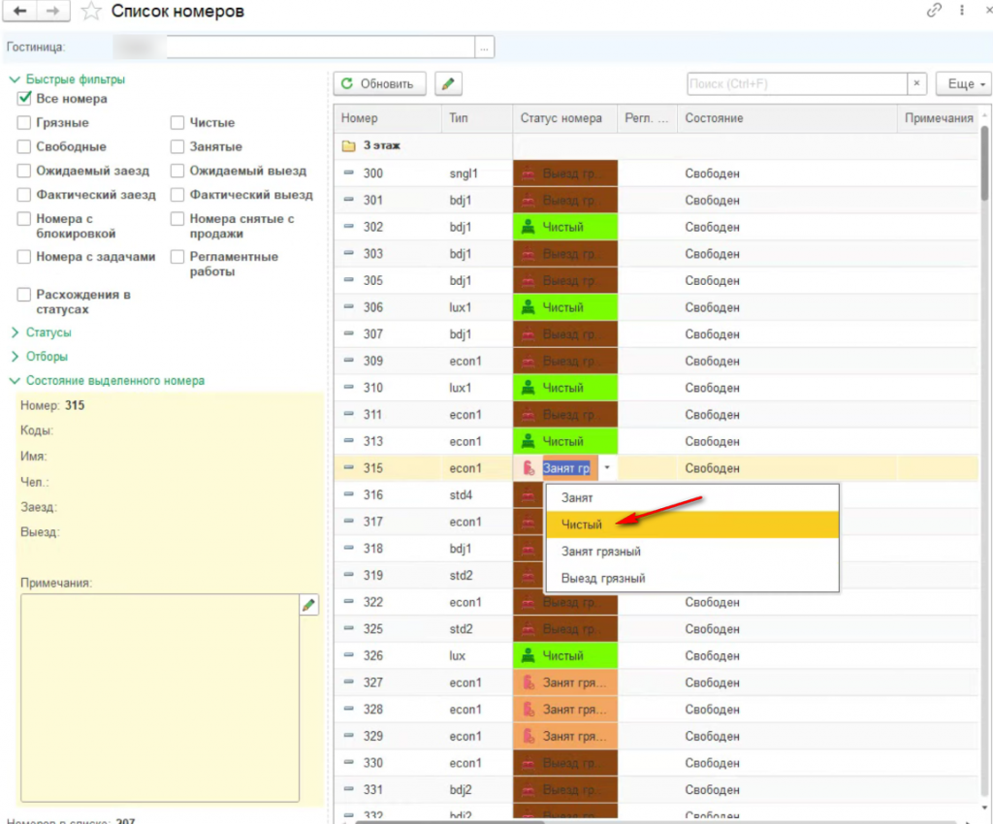Click the clean status icon for room 326

pyautogui.click(x=528, y=655)
